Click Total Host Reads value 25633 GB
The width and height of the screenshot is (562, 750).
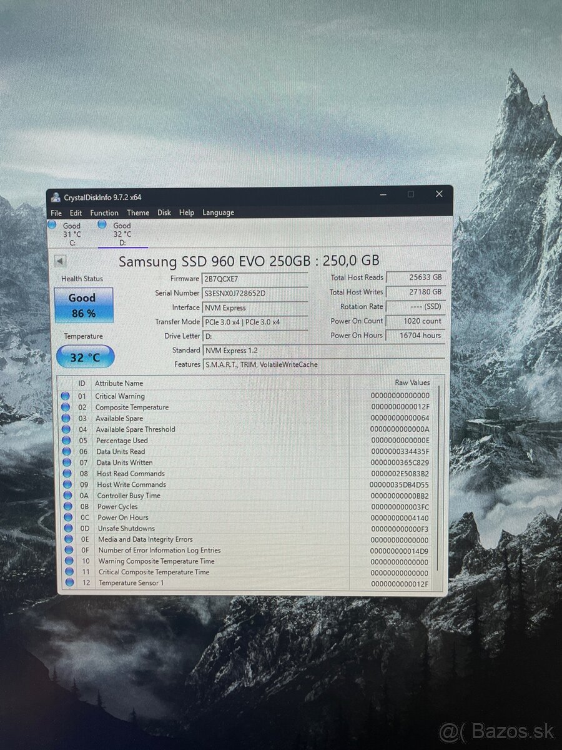click(415, 277)
